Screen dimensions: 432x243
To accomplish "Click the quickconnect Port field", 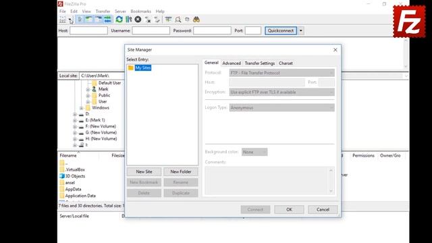I will click(x=253, y=30).
